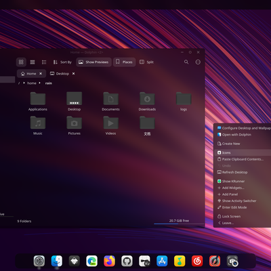Expand the arrow before 'rain' breadcrumb

pyautogui.click(x=40, y=83)
